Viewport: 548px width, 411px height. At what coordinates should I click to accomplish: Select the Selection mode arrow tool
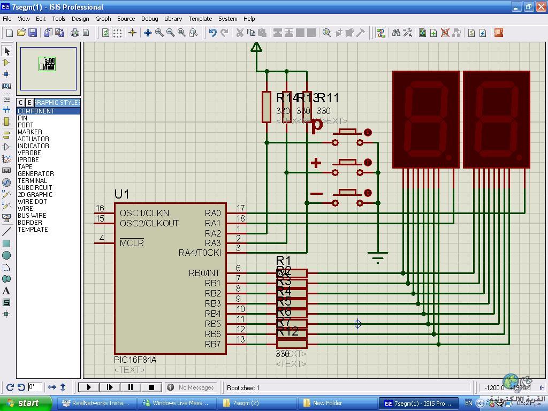pos(6,51)
